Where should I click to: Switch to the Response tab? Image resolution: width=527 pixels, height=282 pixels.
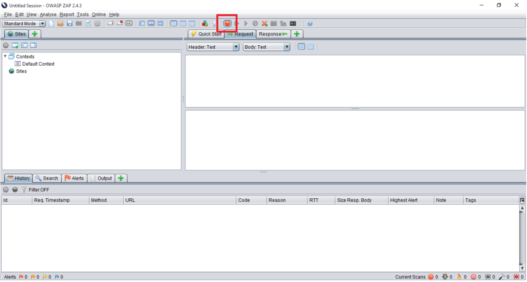tap(273, 34)
